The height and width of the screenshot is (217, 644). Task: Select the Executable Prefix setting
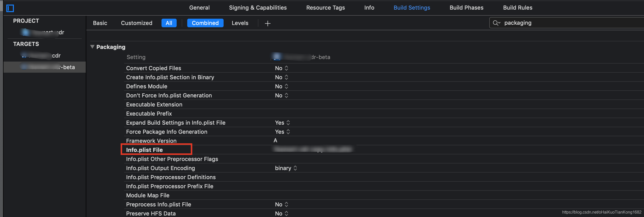(x=149, y=114)
